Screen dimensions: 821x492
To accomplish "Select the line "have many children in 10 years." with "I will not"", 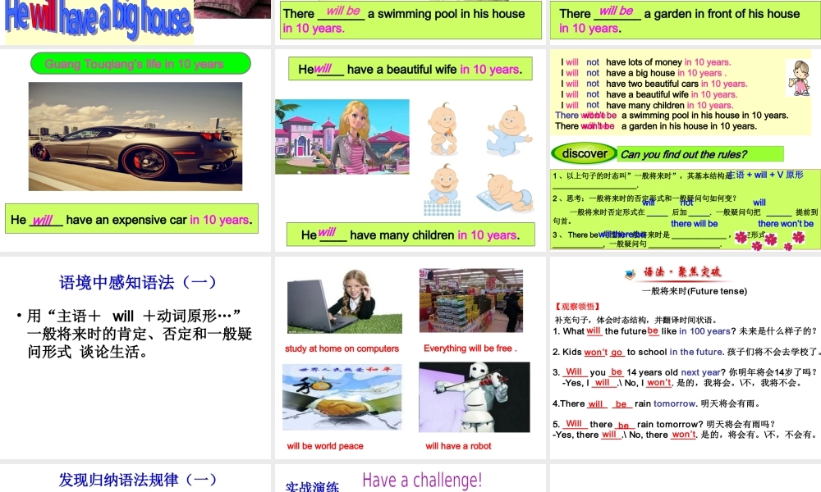I will tap(647, 105).
